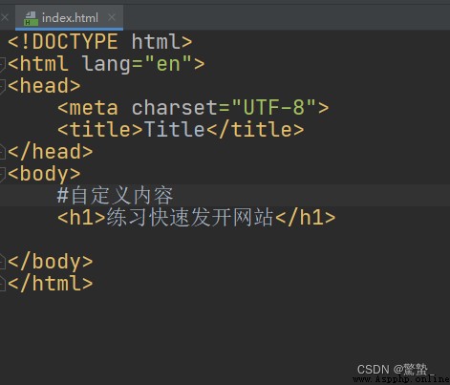450x385 pixels.
Task: Click the opening <h1> tag
Action: pyautogui.click(x=81, y=218)
